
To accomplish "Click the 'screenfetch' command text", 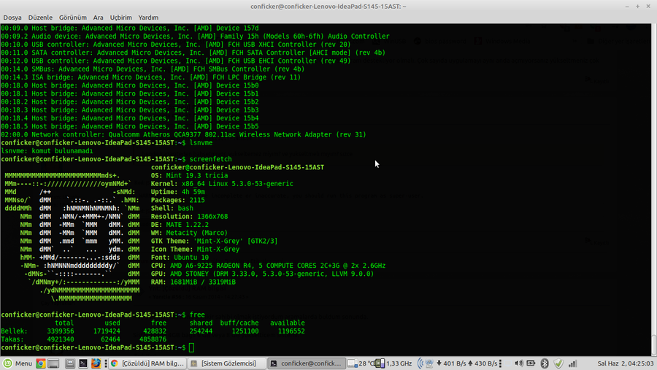I will point(210,159).
